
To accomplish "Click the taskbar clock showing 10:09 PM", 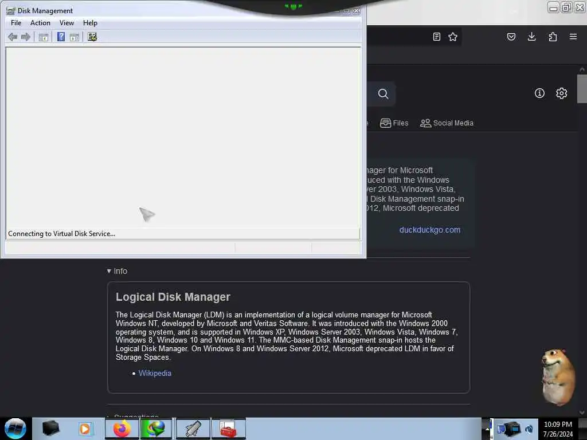I will 558,429.
